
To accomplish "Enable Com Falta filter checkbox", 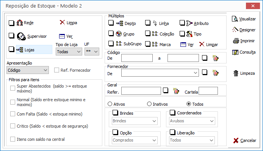I will (x=13, y=114).
